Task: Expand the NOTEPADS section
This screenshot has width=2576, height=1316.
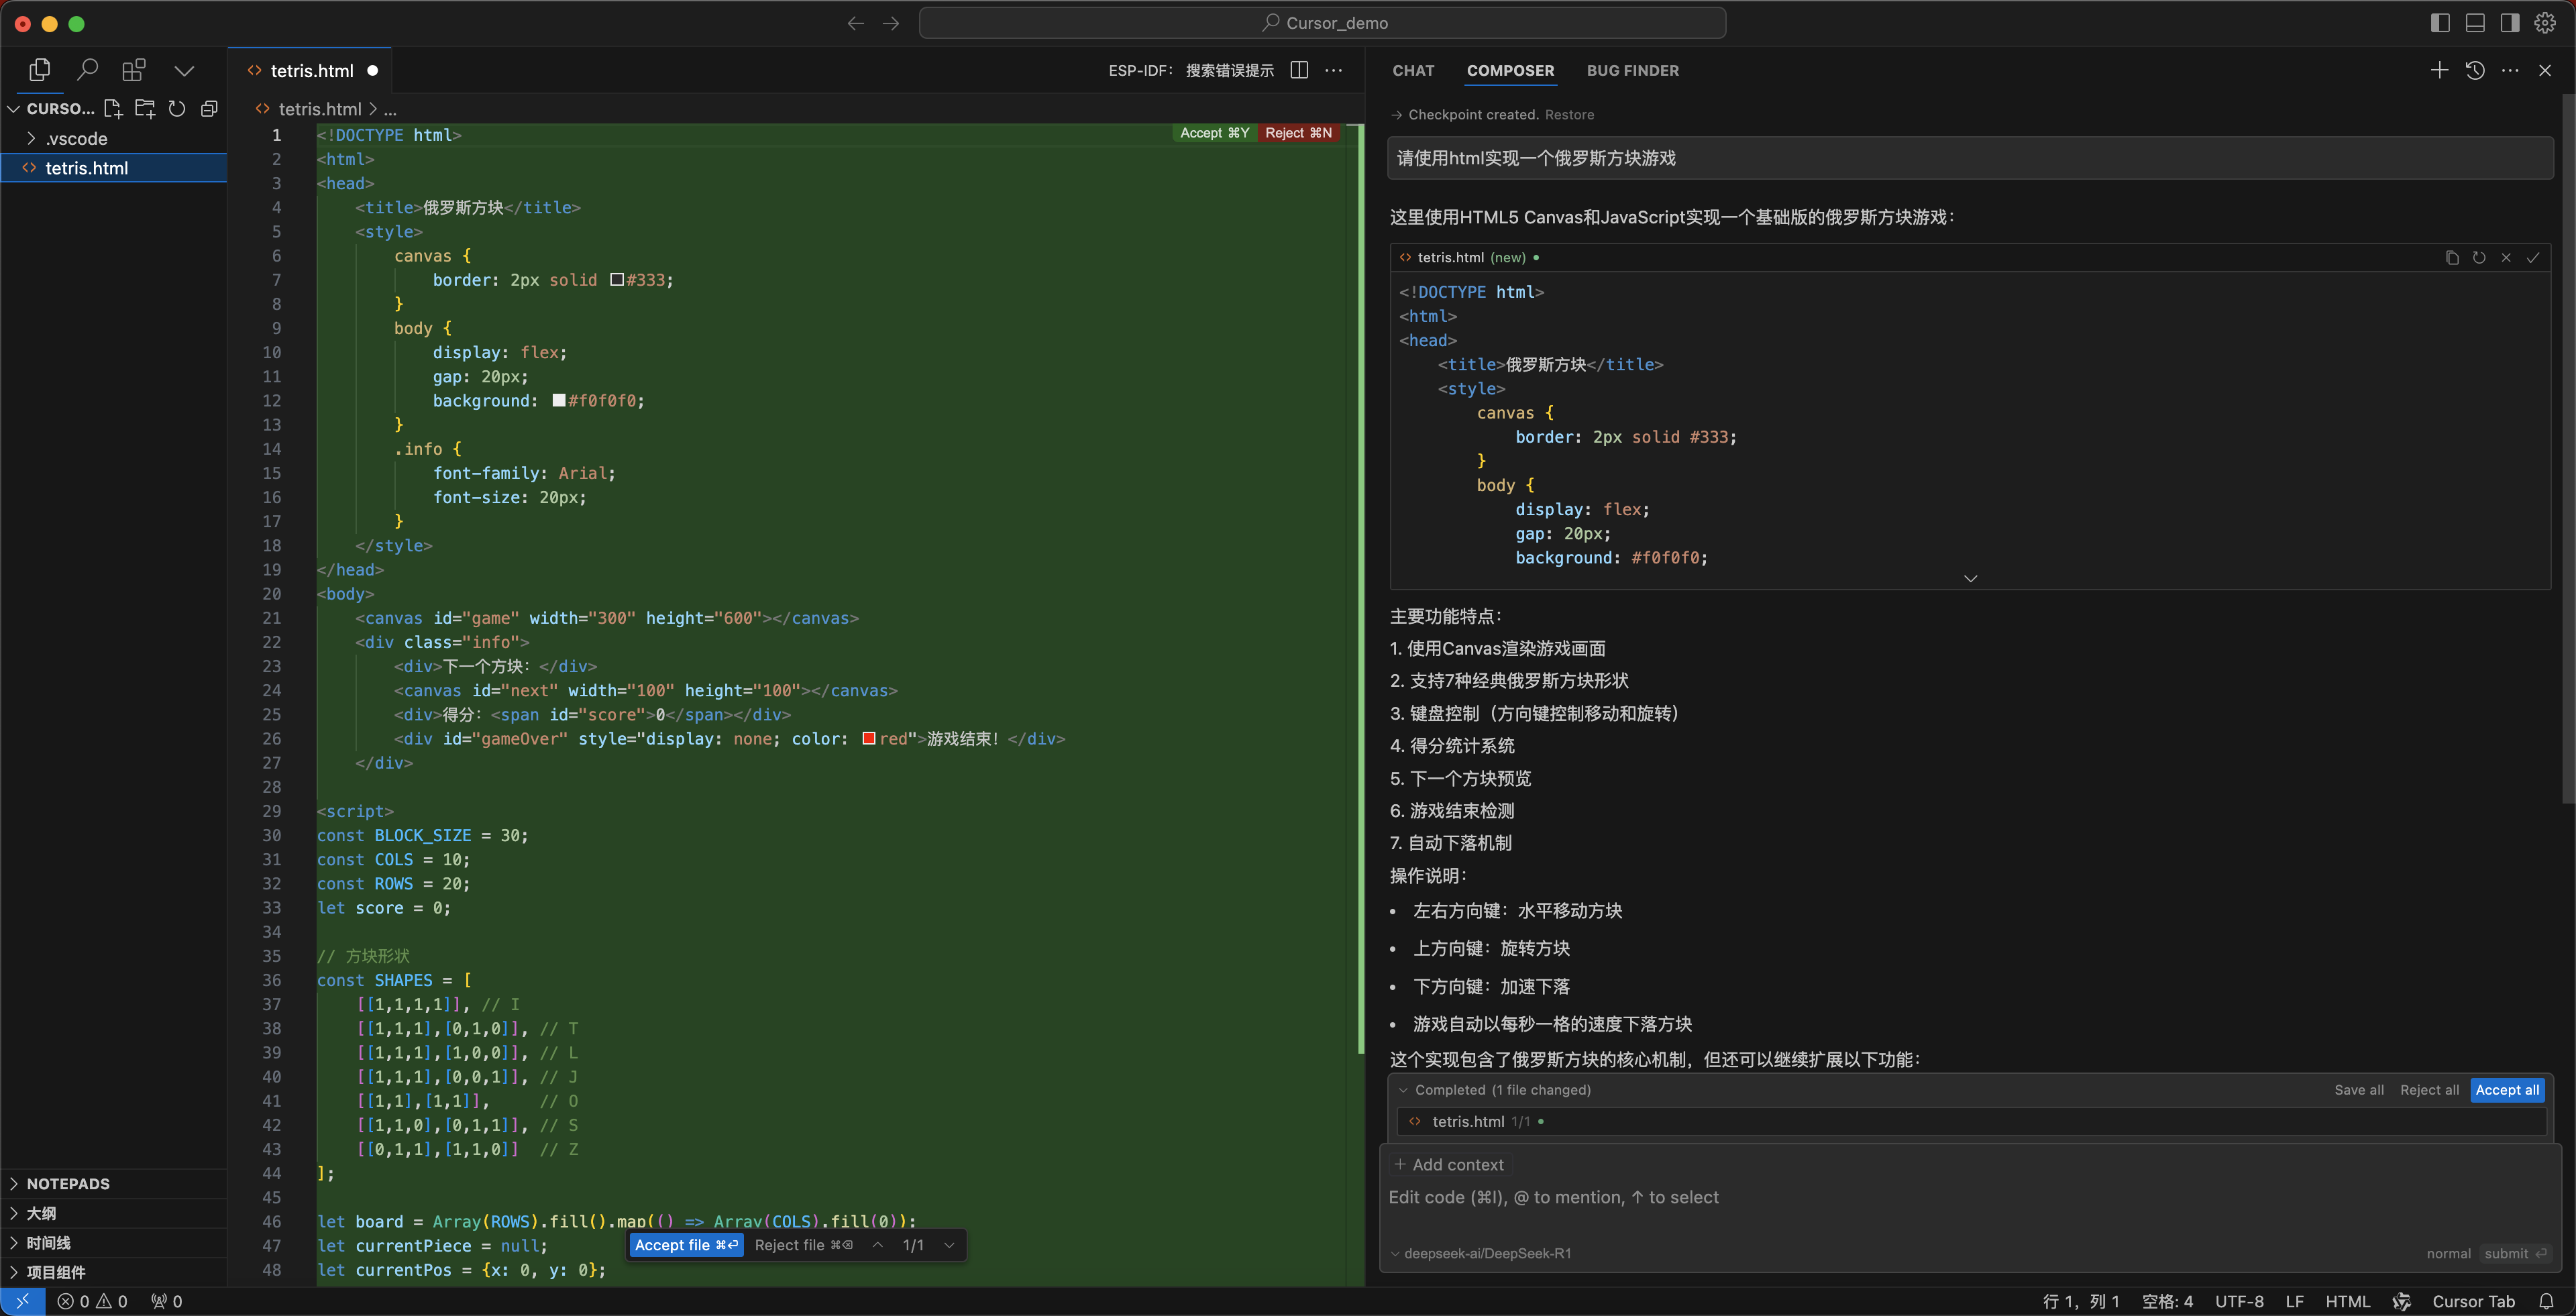Action: point(68,1183)
